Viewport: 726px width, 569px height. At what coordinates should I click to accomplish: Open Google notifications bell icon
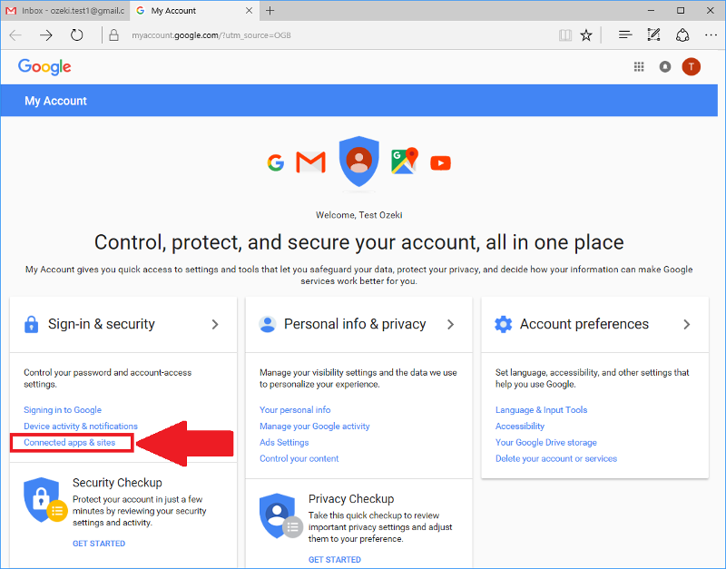pos(665,66)
